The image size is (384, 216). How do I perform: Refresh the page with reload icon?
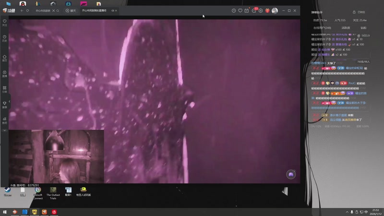tap(27, 11)
